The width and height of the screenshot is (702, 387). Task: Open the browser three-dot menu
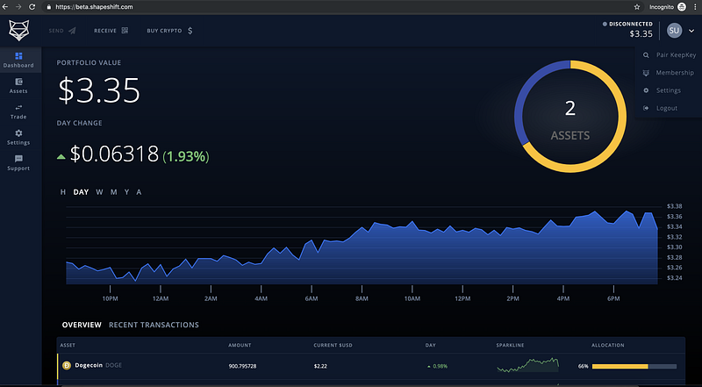coord(695,7)
